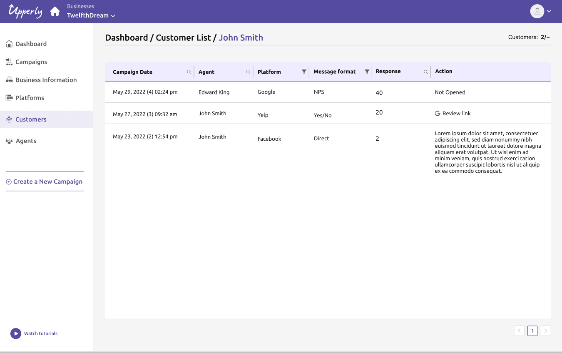Viewport: 562px width, 353px height.
Task: Search the Response column
Action: (425, 72)
